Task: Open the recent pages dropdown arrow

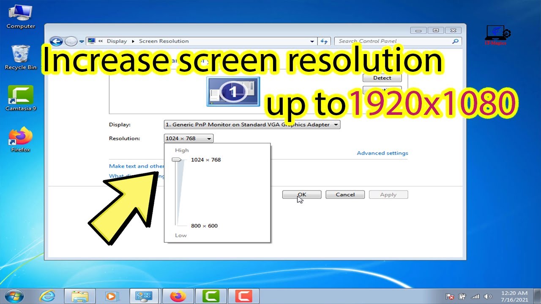Action: [82, 42]
